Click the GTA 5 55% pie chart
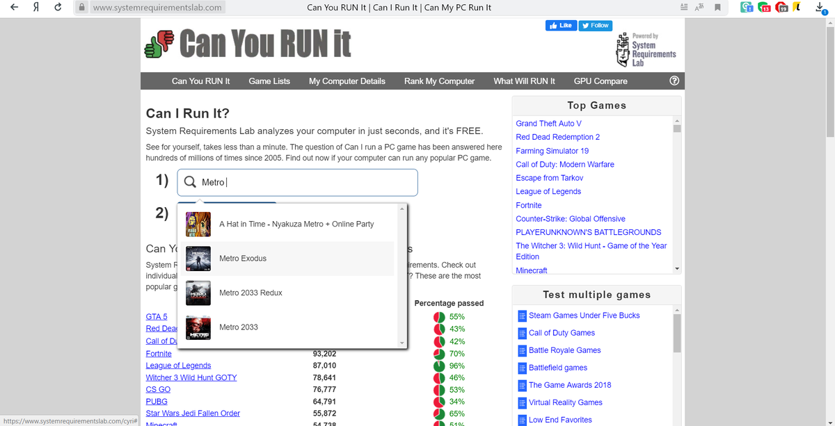The width and height of the screenshot is (835, 426). pos(439,317)
